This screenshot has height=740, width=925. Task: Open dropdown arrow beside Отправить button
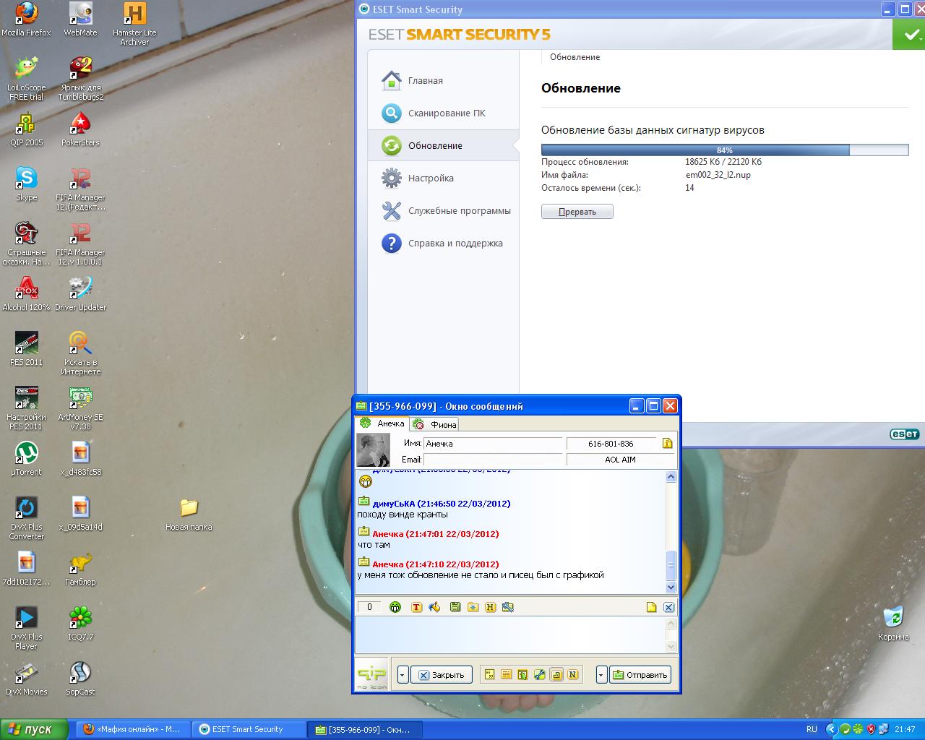click(601, 674)
